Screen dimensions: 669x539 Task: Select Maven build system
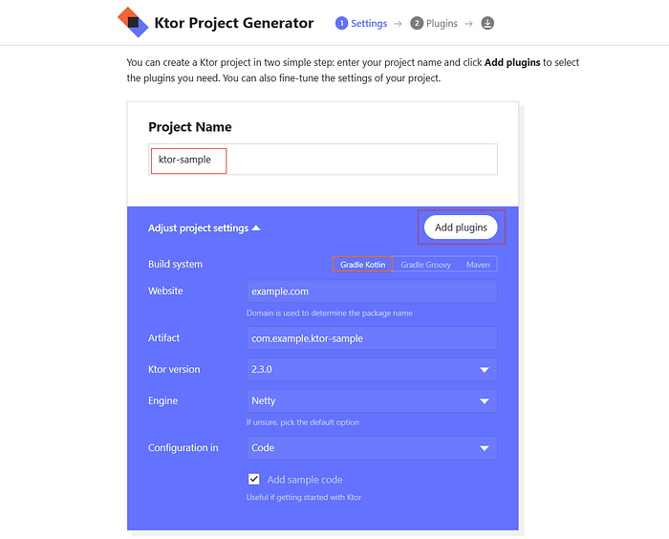tap(478, 264)
